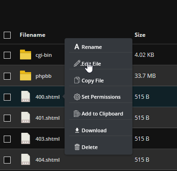Screen dimensions: 177x171
Task: Click the cgi-bin folder icon
Action: pos(26,55)
